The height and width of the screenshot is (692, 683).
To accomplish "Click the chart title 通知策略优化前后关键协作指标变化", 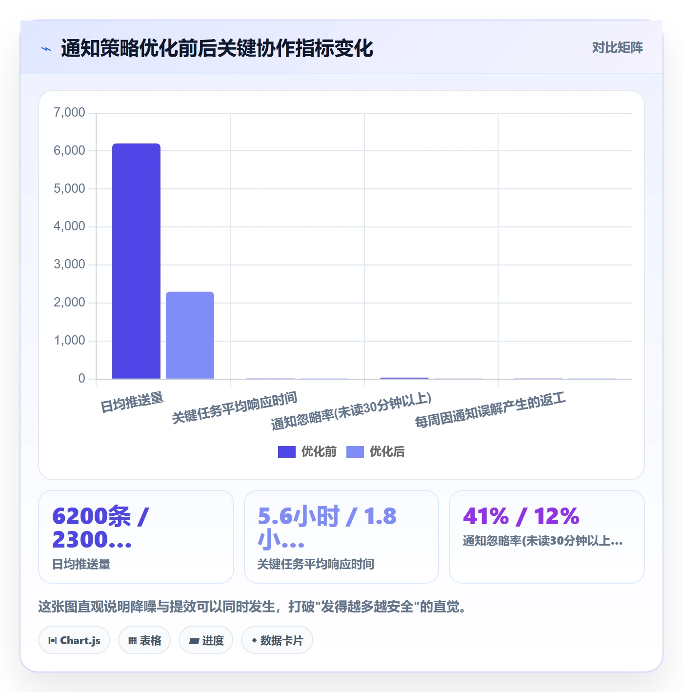I will click(217, 48).
